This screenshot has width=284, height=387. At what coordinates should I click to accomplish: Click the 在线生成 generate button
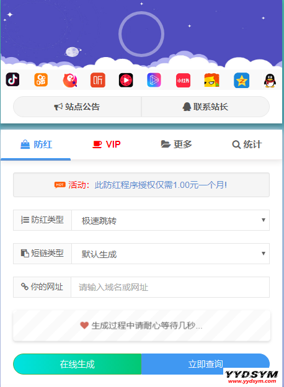(78, 364)
